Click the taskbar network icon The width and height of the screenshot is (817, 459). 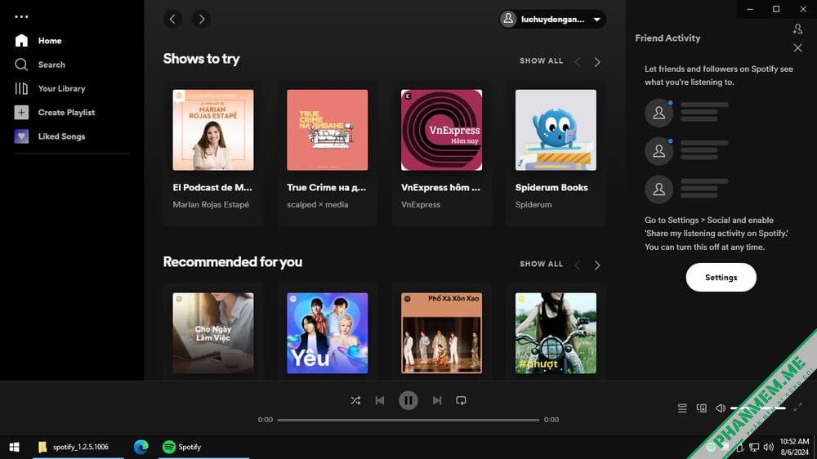[754, 447]
